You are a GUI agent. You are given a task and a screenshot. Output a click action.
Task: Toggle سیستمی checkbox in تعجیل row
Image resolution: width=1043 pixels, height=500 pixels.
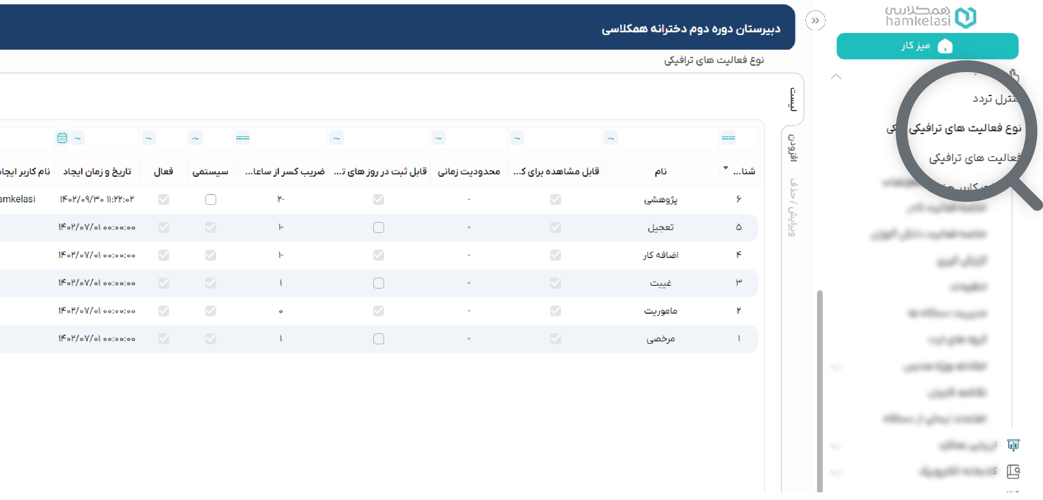pos(211,227)
